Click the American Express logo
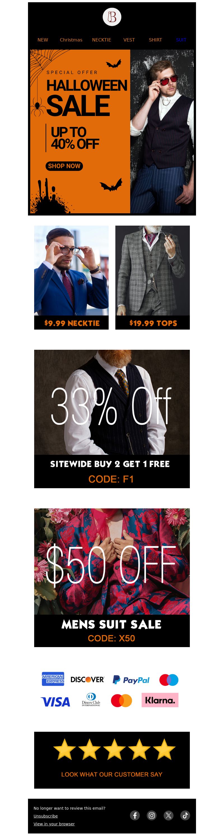224x836 pixels. [53, 679]
